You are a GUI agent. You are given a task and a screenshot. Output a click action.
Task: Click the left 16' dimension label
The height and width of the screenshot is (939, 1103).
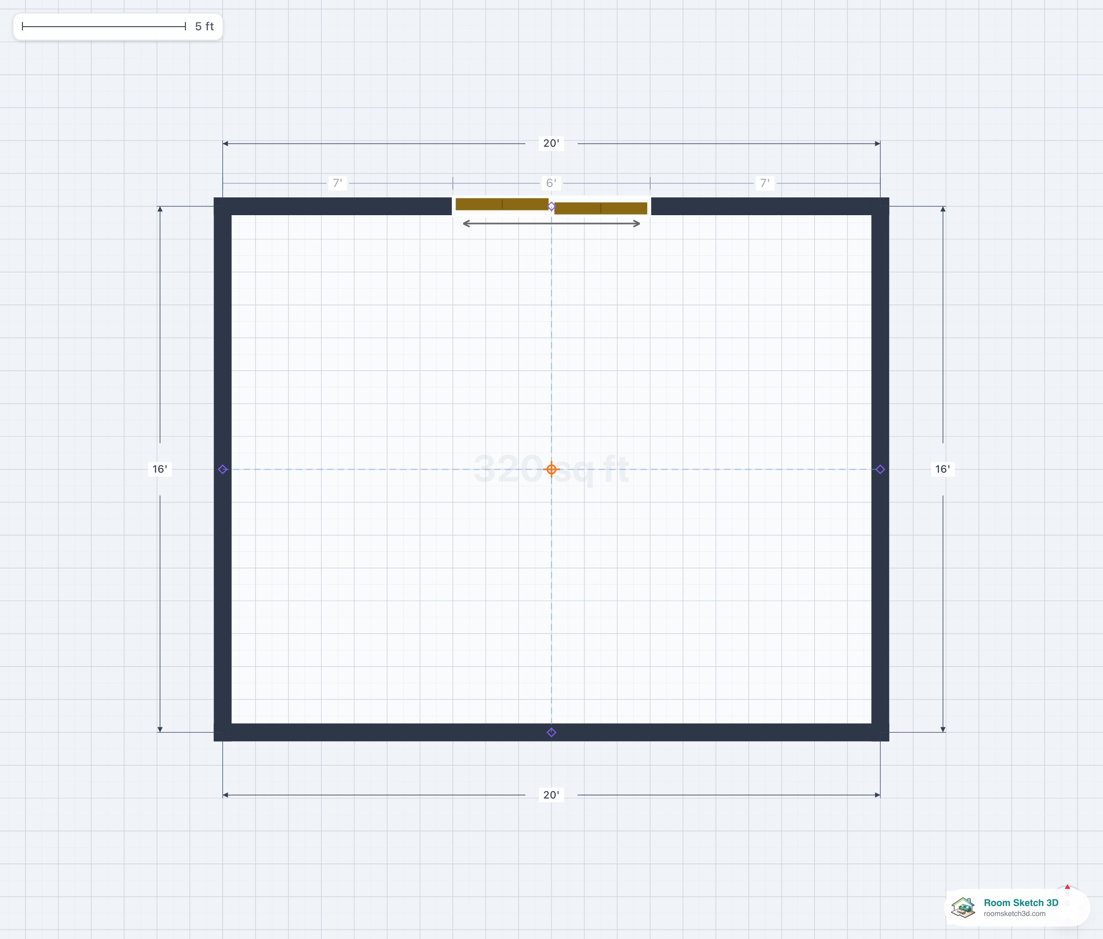pos(160,469)
